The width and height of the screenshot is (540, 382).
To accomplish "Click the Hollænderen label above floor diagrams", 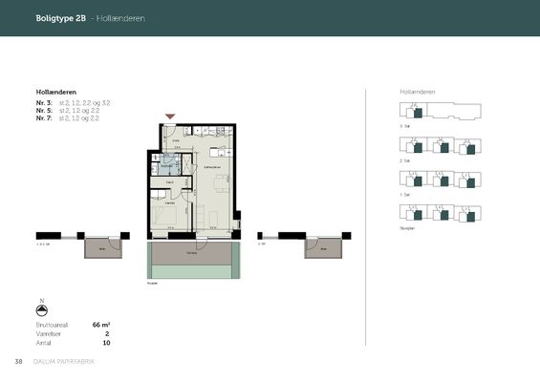I will tap(418, 92).
